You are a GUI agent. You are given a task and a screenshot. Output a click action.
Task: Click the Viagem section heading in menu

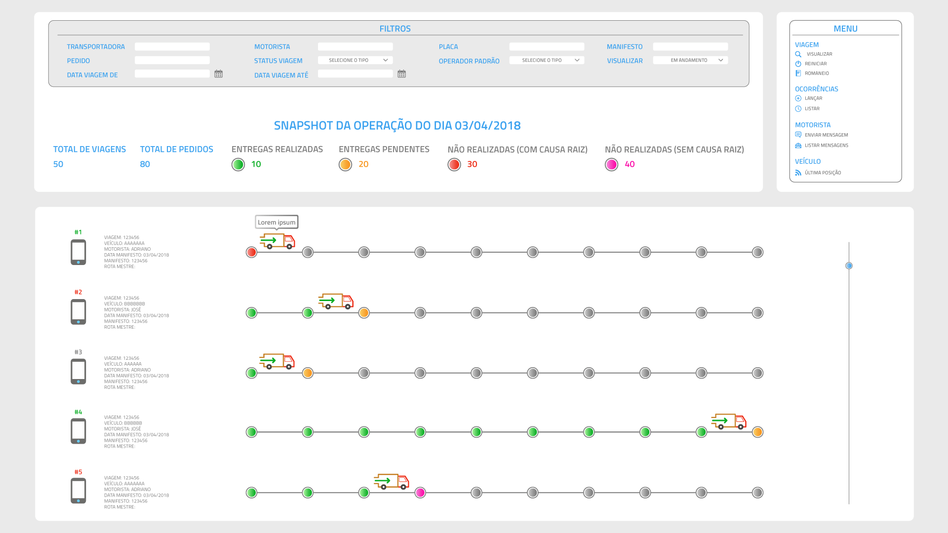pyautogui.click(x=807, y=44)
